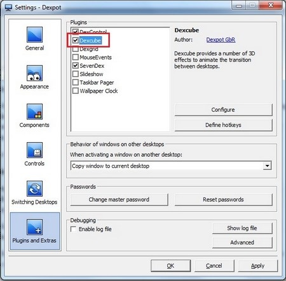
Task: Enable the MouseEvents plugin checkbox
Action: point(76,57)
